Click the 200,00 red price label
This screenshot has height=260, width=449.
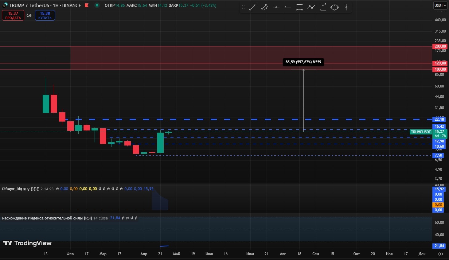pos(440,46)
